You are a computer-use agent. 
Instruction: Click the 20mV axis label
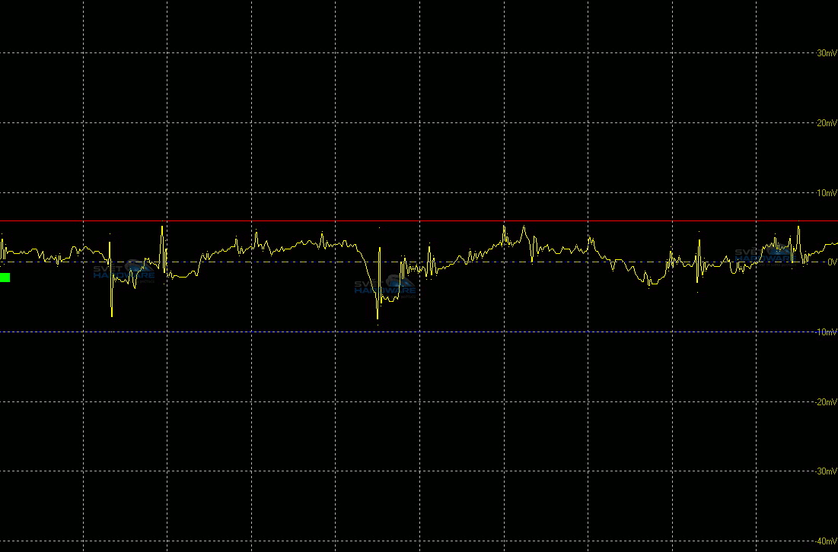click(827, 123)
